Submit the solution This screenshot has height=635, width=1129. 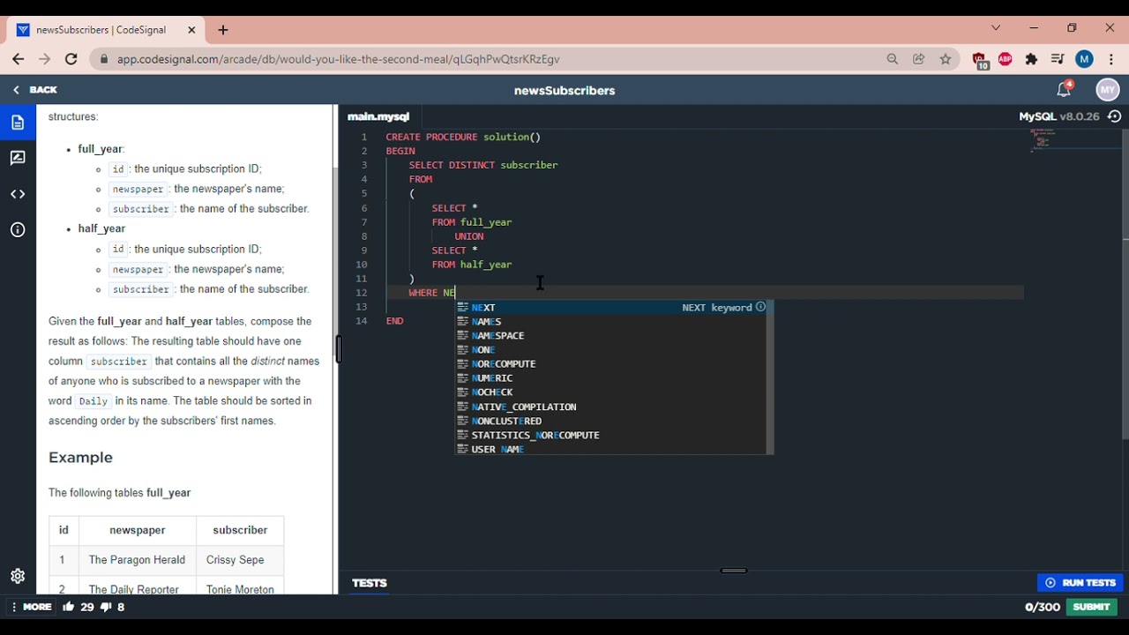click(x=1092, y=607)
